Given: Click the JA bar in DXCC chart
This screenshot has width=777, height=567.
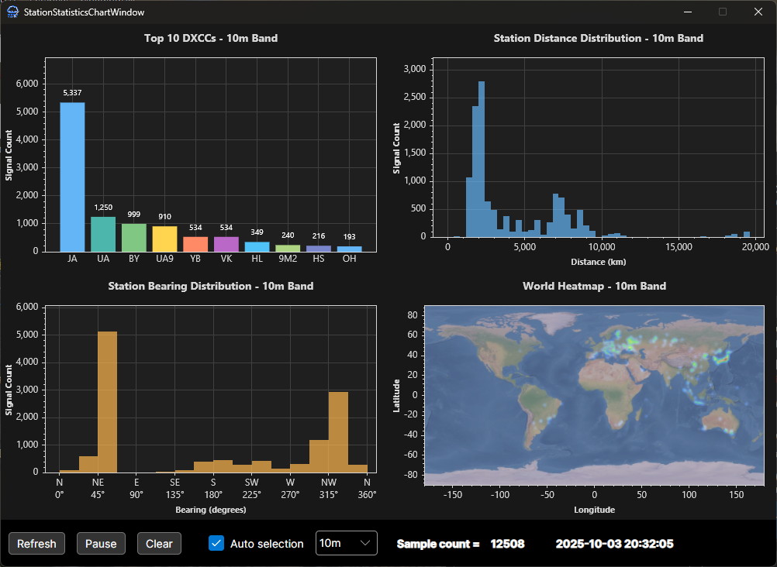Looking at the screenshot, I should [72, 177].
